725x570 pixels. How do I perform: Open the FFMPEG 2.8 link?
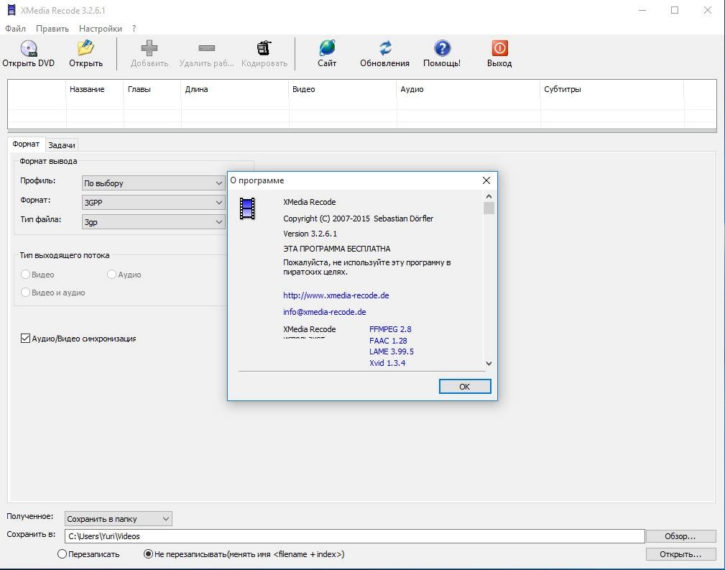tap(390, 329)
